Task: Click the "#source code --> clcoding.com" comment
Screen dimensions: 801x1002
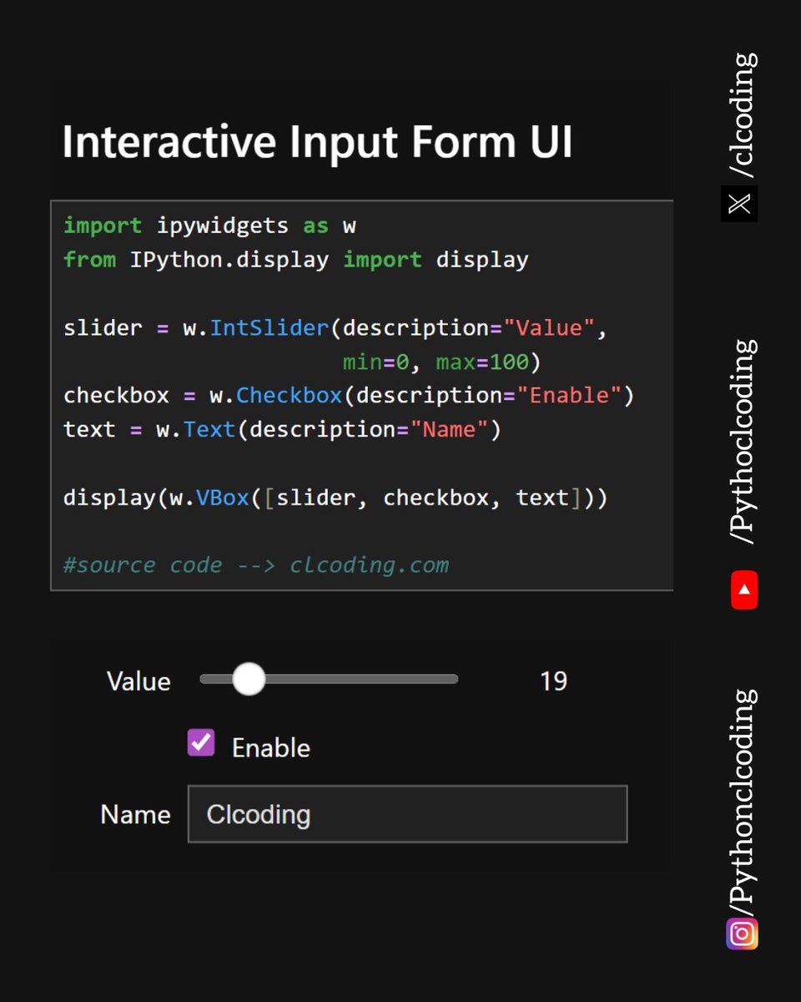Action: click(256, 565)
